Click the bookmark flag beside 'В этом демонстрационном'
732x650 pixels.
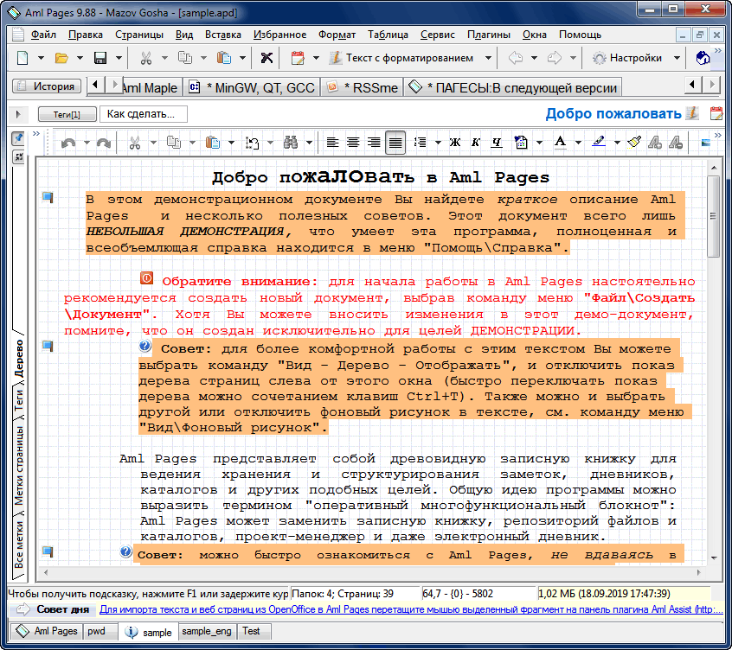click(48, 198)
